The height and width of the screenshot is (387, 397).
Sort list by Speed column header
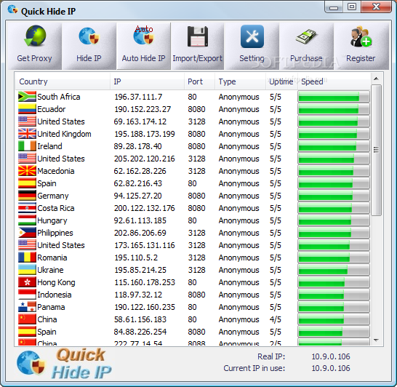334,81
